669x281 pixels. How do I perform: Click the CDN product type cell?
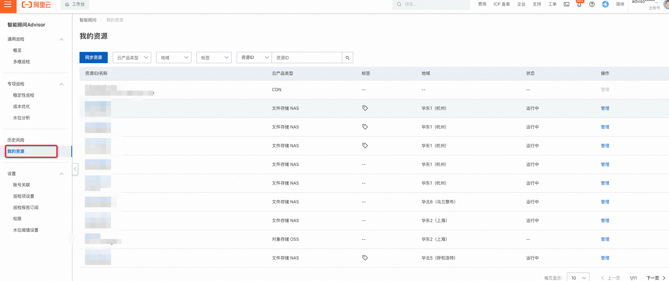[277, 90]
